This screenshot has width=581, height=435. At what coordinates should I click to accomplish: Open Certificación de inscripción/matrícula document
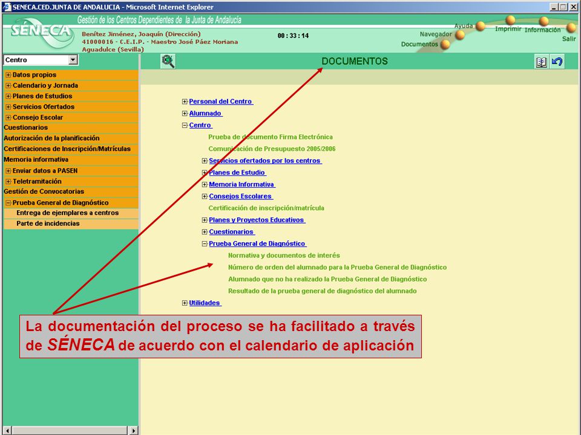(266, 208)
